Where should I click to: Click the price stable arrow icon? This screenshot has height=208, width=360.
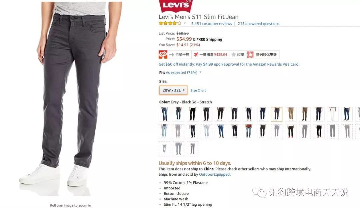[172, 55]
